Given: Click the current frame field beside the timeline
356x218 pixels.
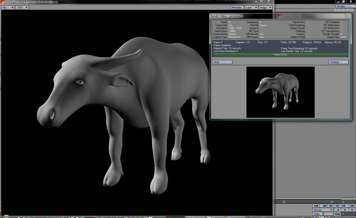Looking at the screenshot, I should [x=349, y=202].
